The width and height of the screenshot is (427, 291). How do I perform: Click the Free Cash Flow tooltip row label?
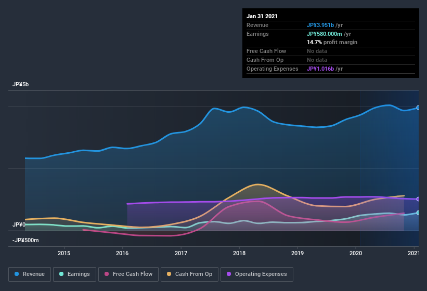point(266,51)
